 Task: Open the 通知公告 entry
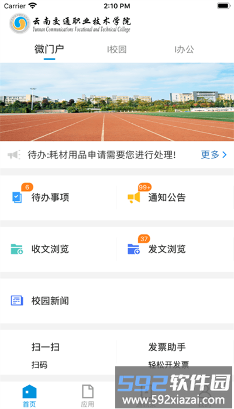(167, 197)
